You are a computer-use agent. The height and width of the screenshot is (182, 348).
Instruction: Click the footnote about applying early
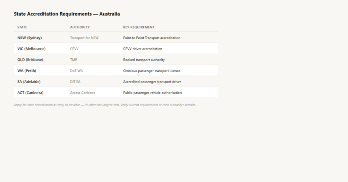[105, 105]
